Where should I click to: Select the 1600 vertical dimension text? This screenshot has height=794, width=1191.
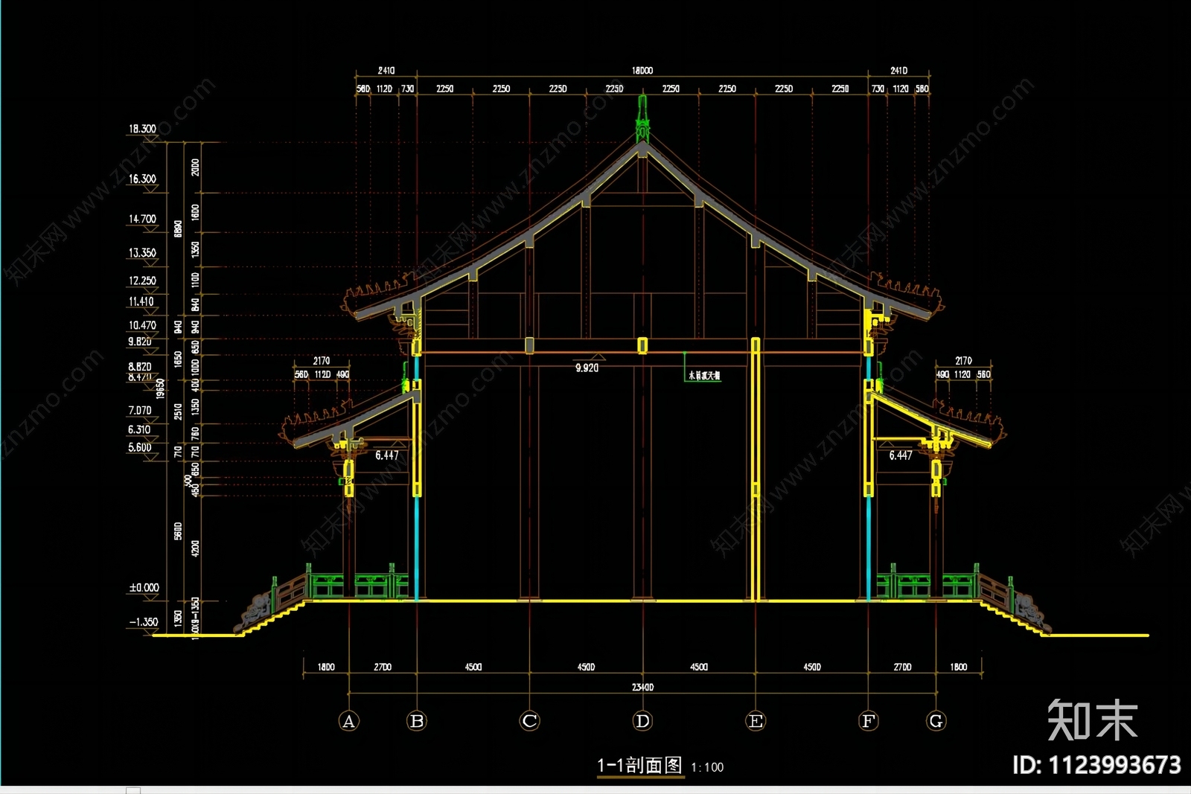pyautogui.click(x=195, y=212)
